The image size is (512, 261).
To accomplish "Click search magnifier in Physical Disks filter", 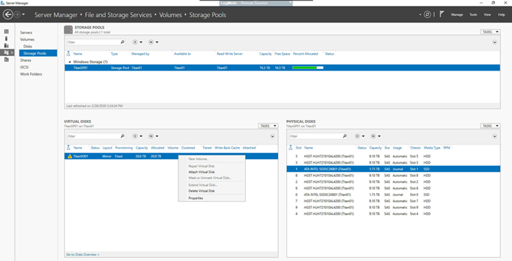I will (345, 136).
